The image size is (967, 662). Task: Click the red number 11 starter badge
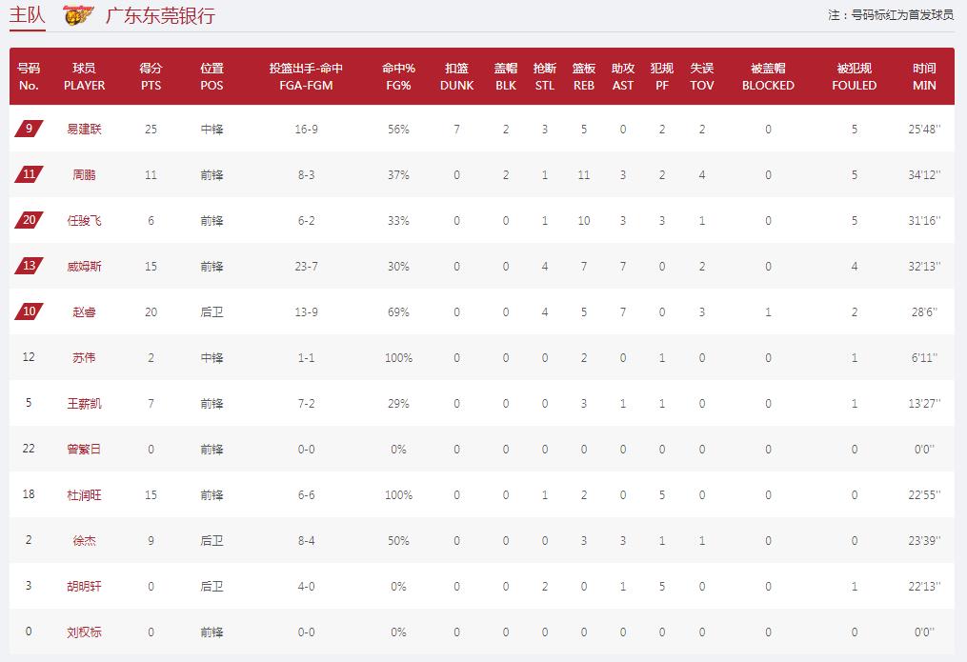click(x=29, y=173)
